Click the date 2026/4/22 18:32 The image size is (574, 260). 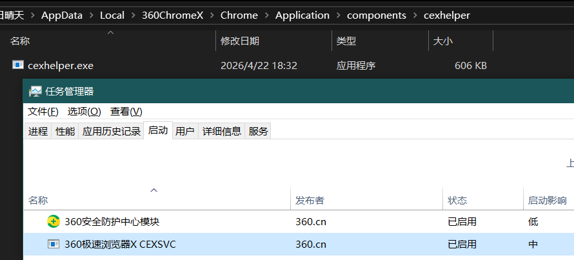(x=259, y=66)
